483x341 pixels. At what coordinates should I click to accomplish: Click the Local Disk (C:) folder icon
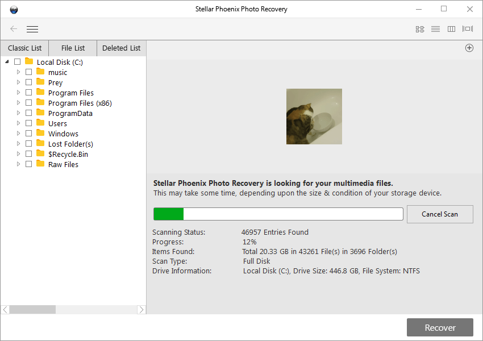pyautogui.click(x=29, y=61)
